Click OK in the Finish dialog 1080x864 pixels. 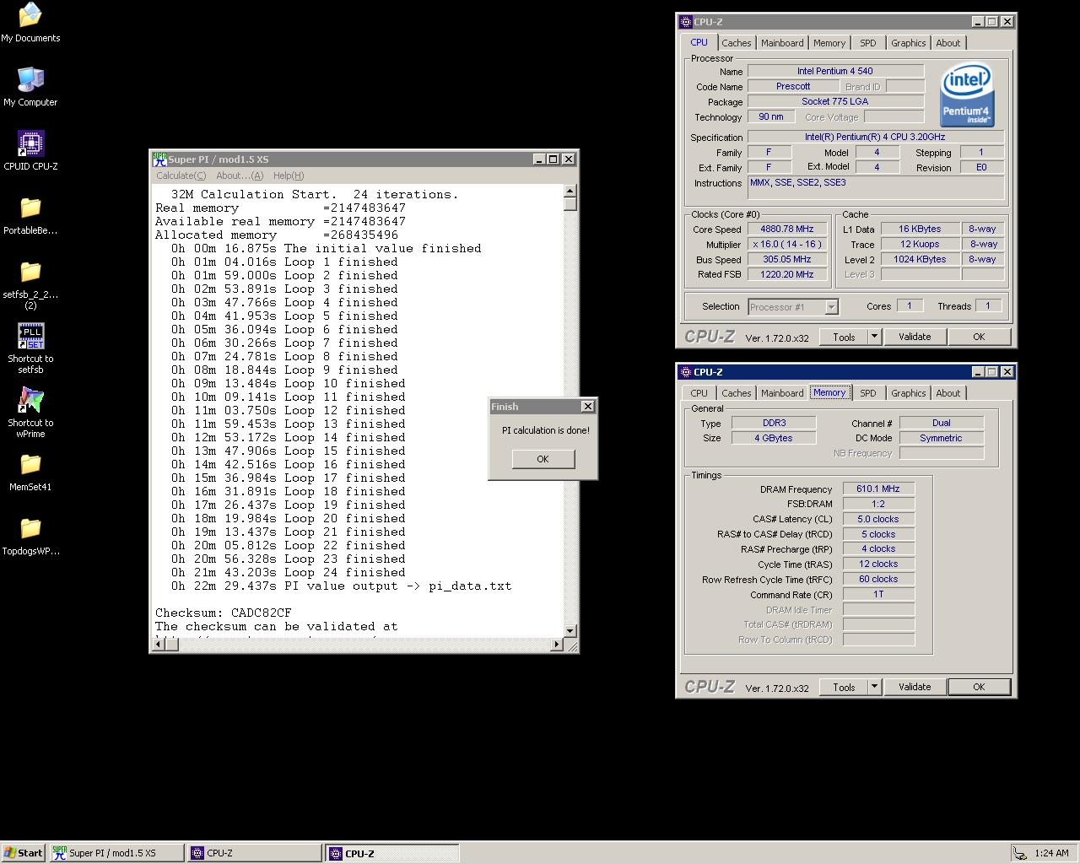coord(543,459)
